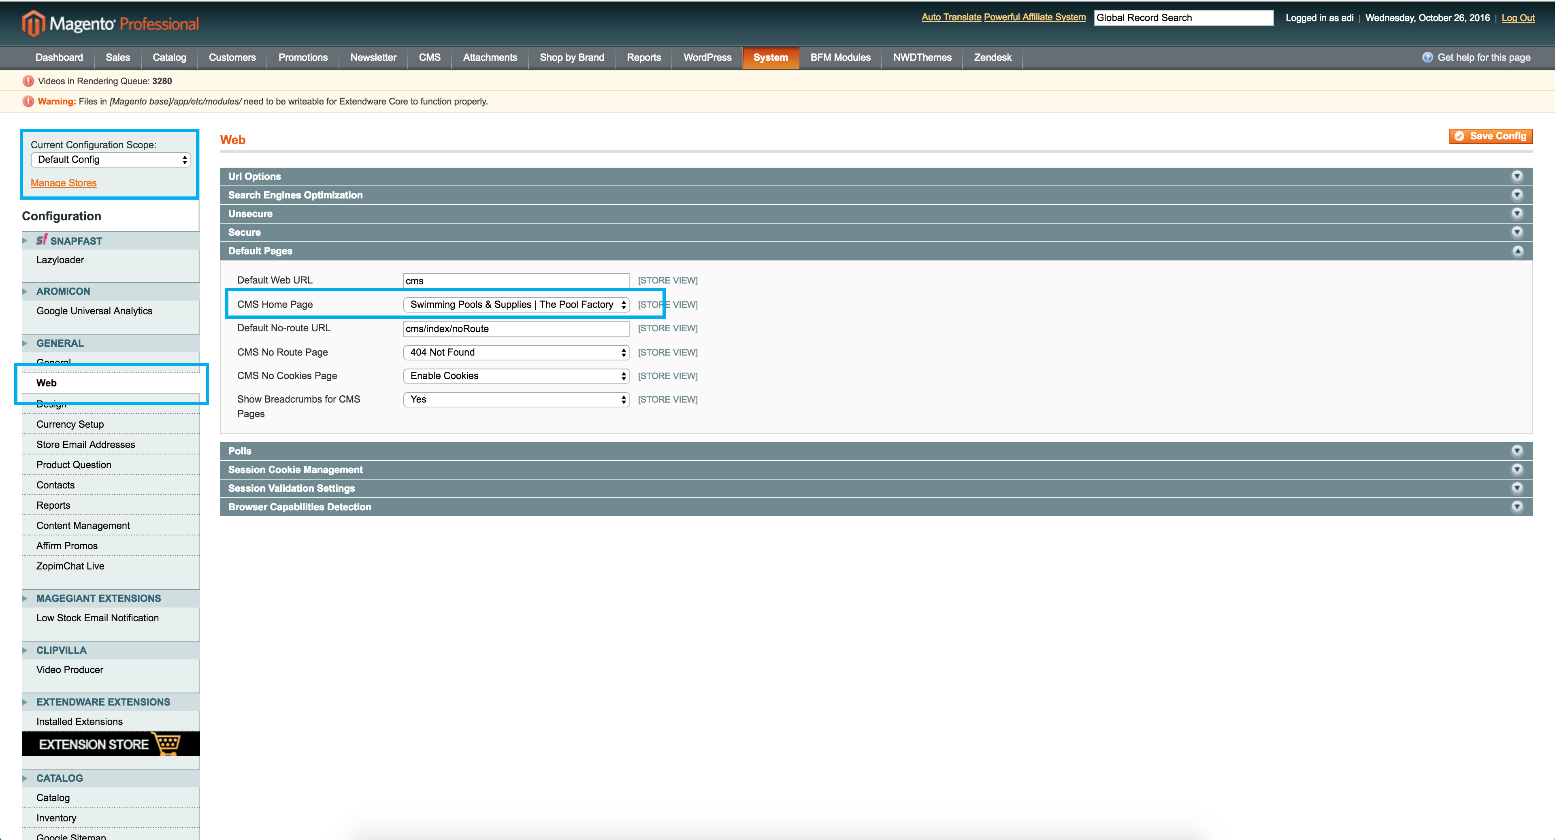1555x840 pixels.
Task: Expand Session Validation Settings section arrow
Action: pyautogui.click(x=1517, y=488)
